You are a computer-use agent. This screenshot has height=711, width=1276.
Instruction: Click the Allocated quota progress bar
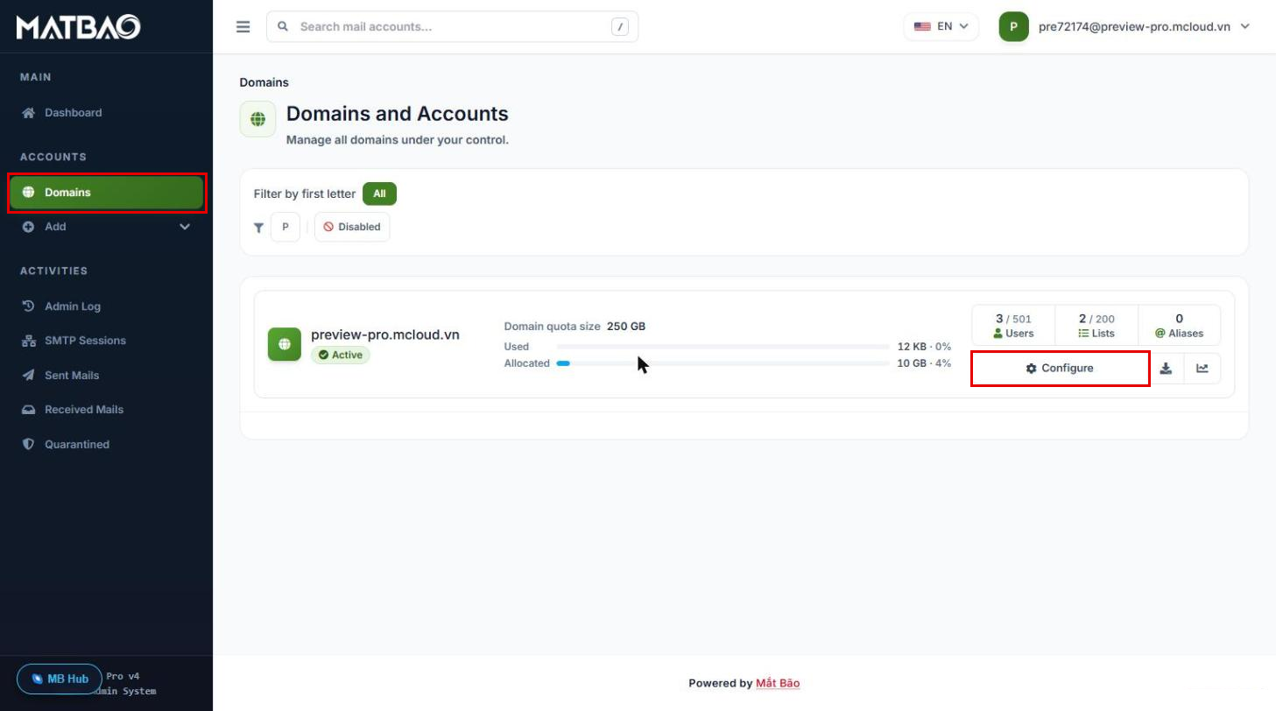723,363
